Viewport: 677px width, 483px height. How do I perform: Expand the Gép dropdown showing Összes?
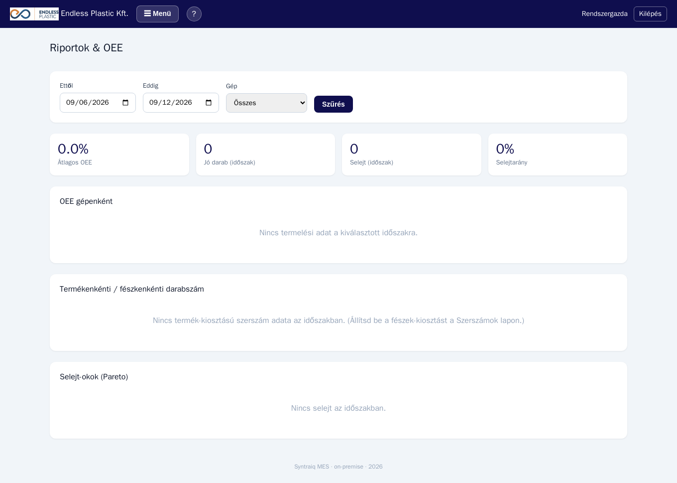pos(266,103)
